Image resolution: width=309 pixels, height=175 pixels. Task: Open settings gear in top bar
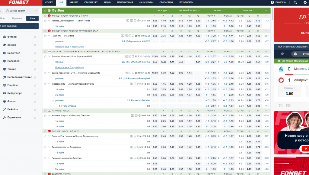pos(304,2)
